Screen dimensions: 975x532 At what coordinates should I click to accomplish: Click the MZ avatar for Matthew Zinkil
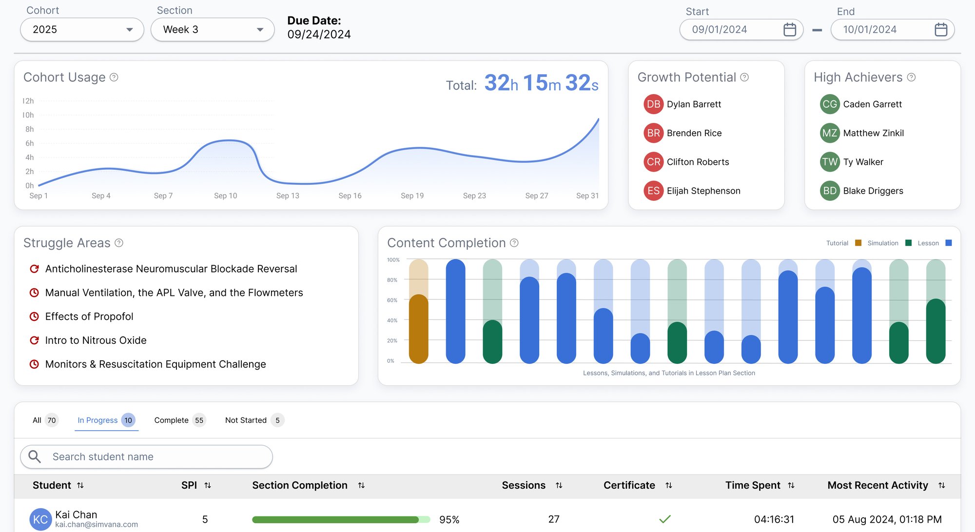pos(830,133)
